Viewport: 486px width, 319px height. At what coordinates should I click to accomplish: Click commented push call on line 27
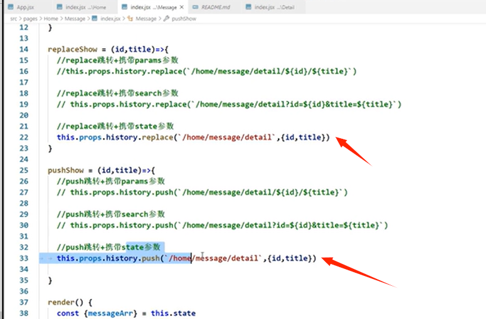(202, 193)
